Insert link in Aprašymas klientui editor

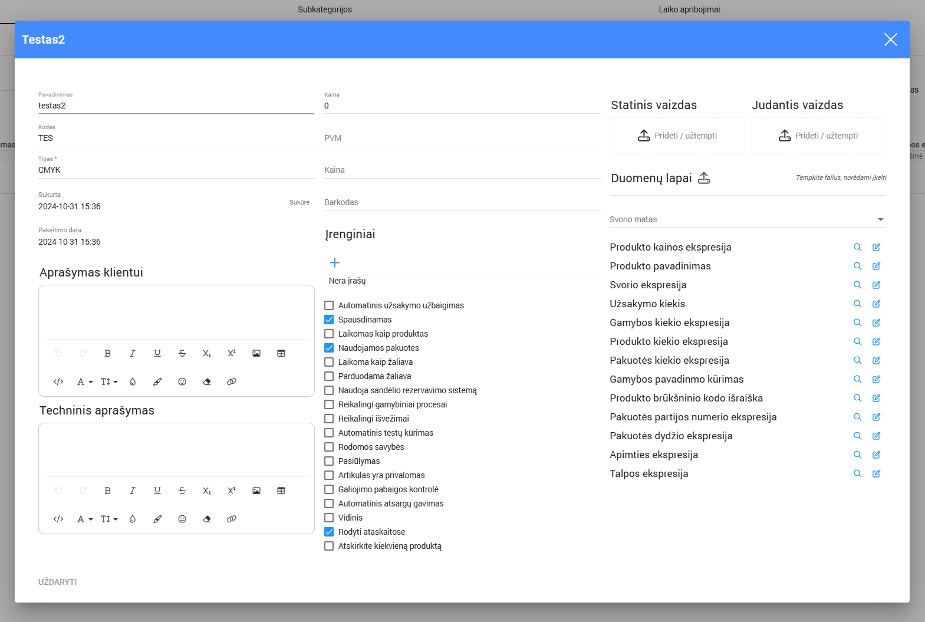[x=232, y=381]
